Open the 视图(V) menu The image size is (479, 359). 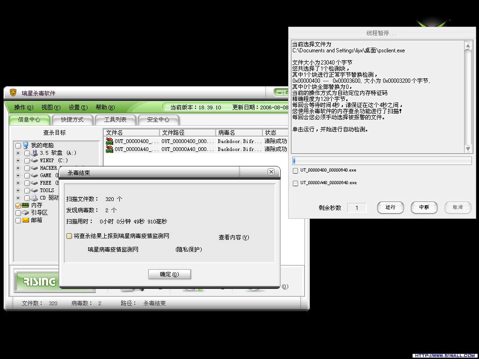51,108
